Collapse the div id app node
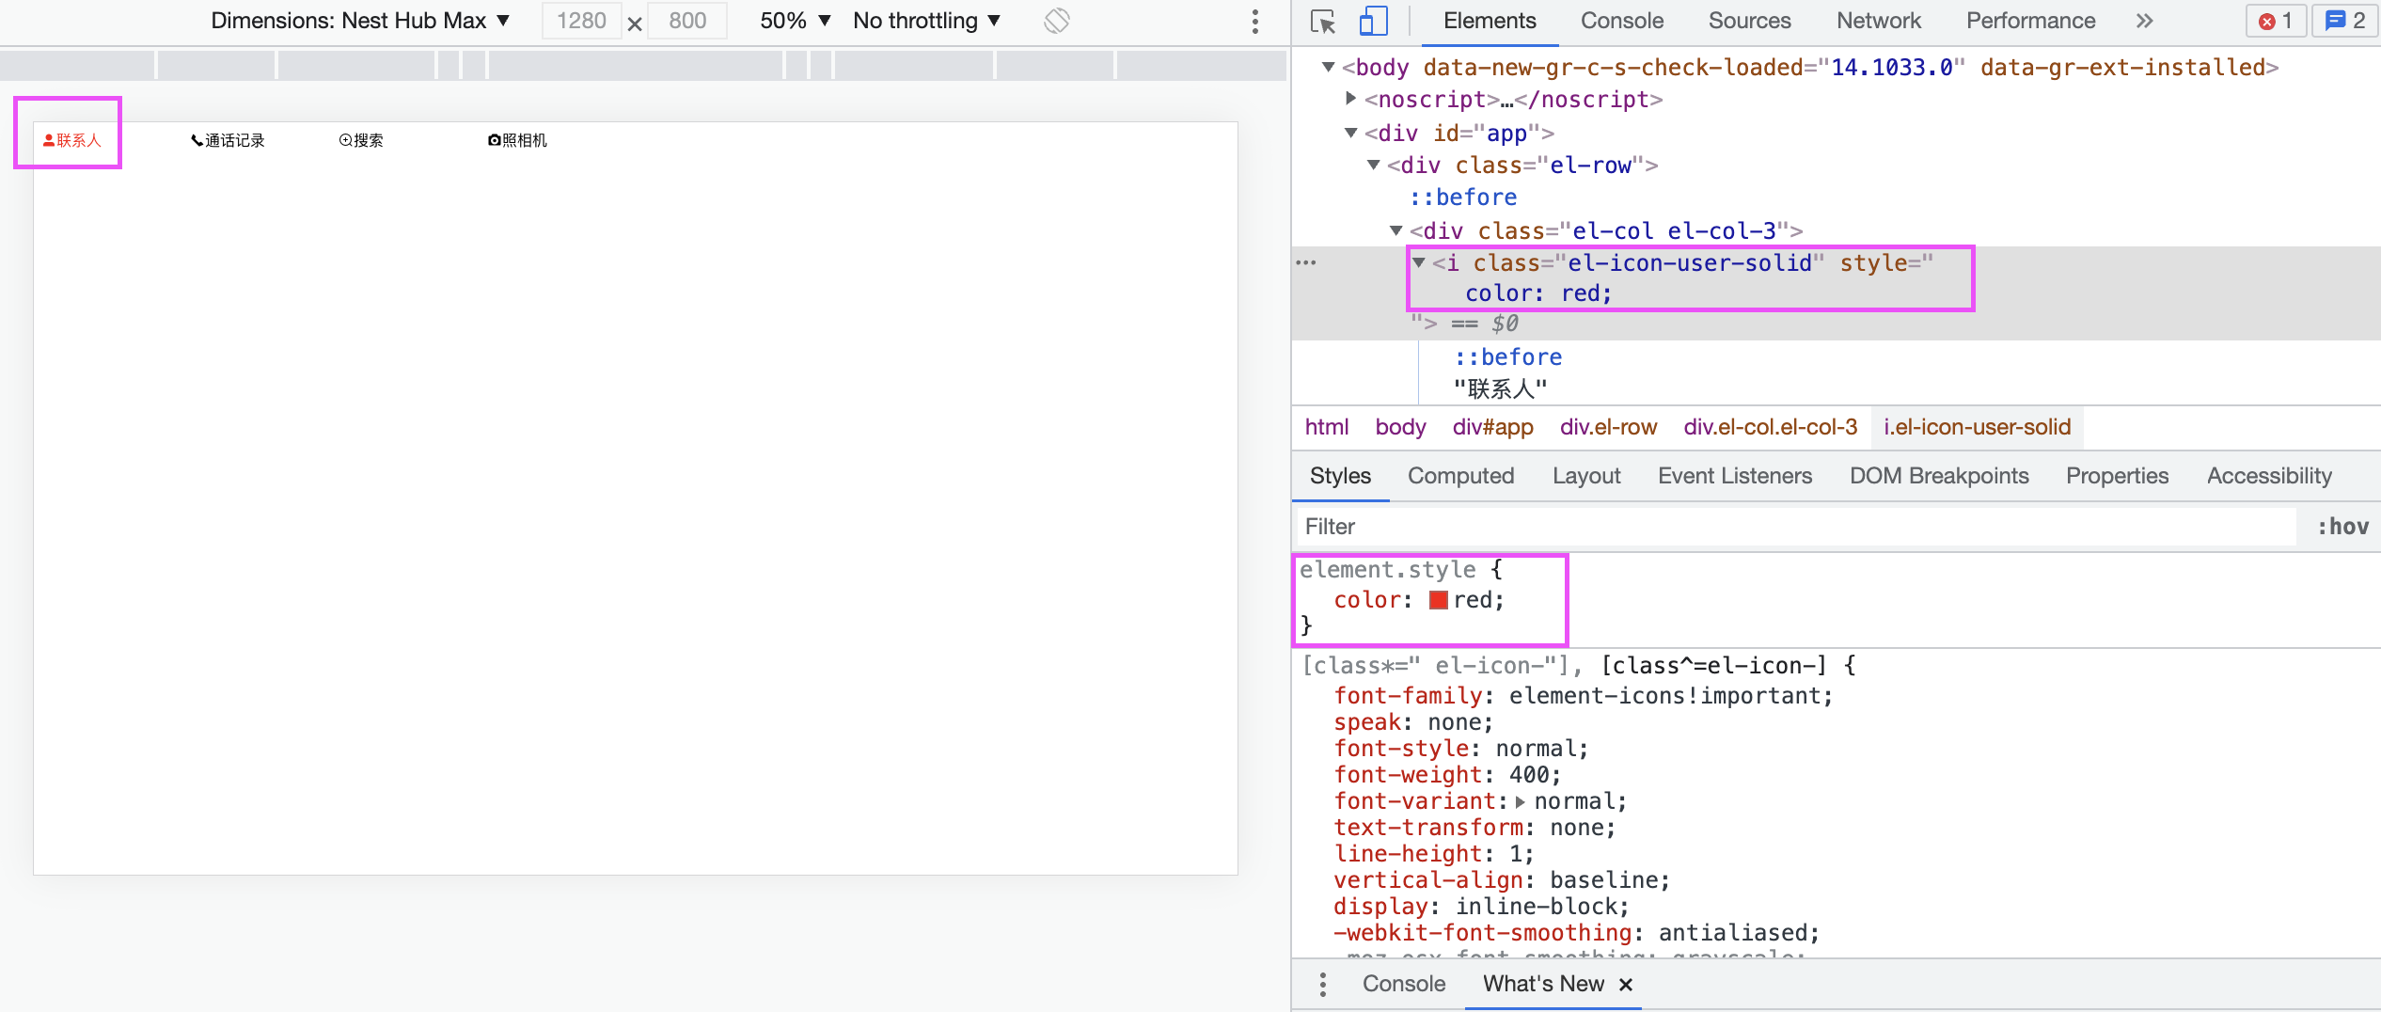2381x1012 pixels. click(1351, 133)
